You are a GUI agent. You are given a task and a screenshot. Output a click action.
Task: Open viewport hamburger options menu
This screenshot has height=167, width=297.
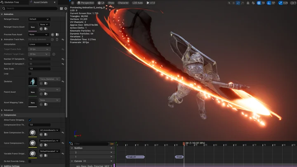tap(73, 3)
